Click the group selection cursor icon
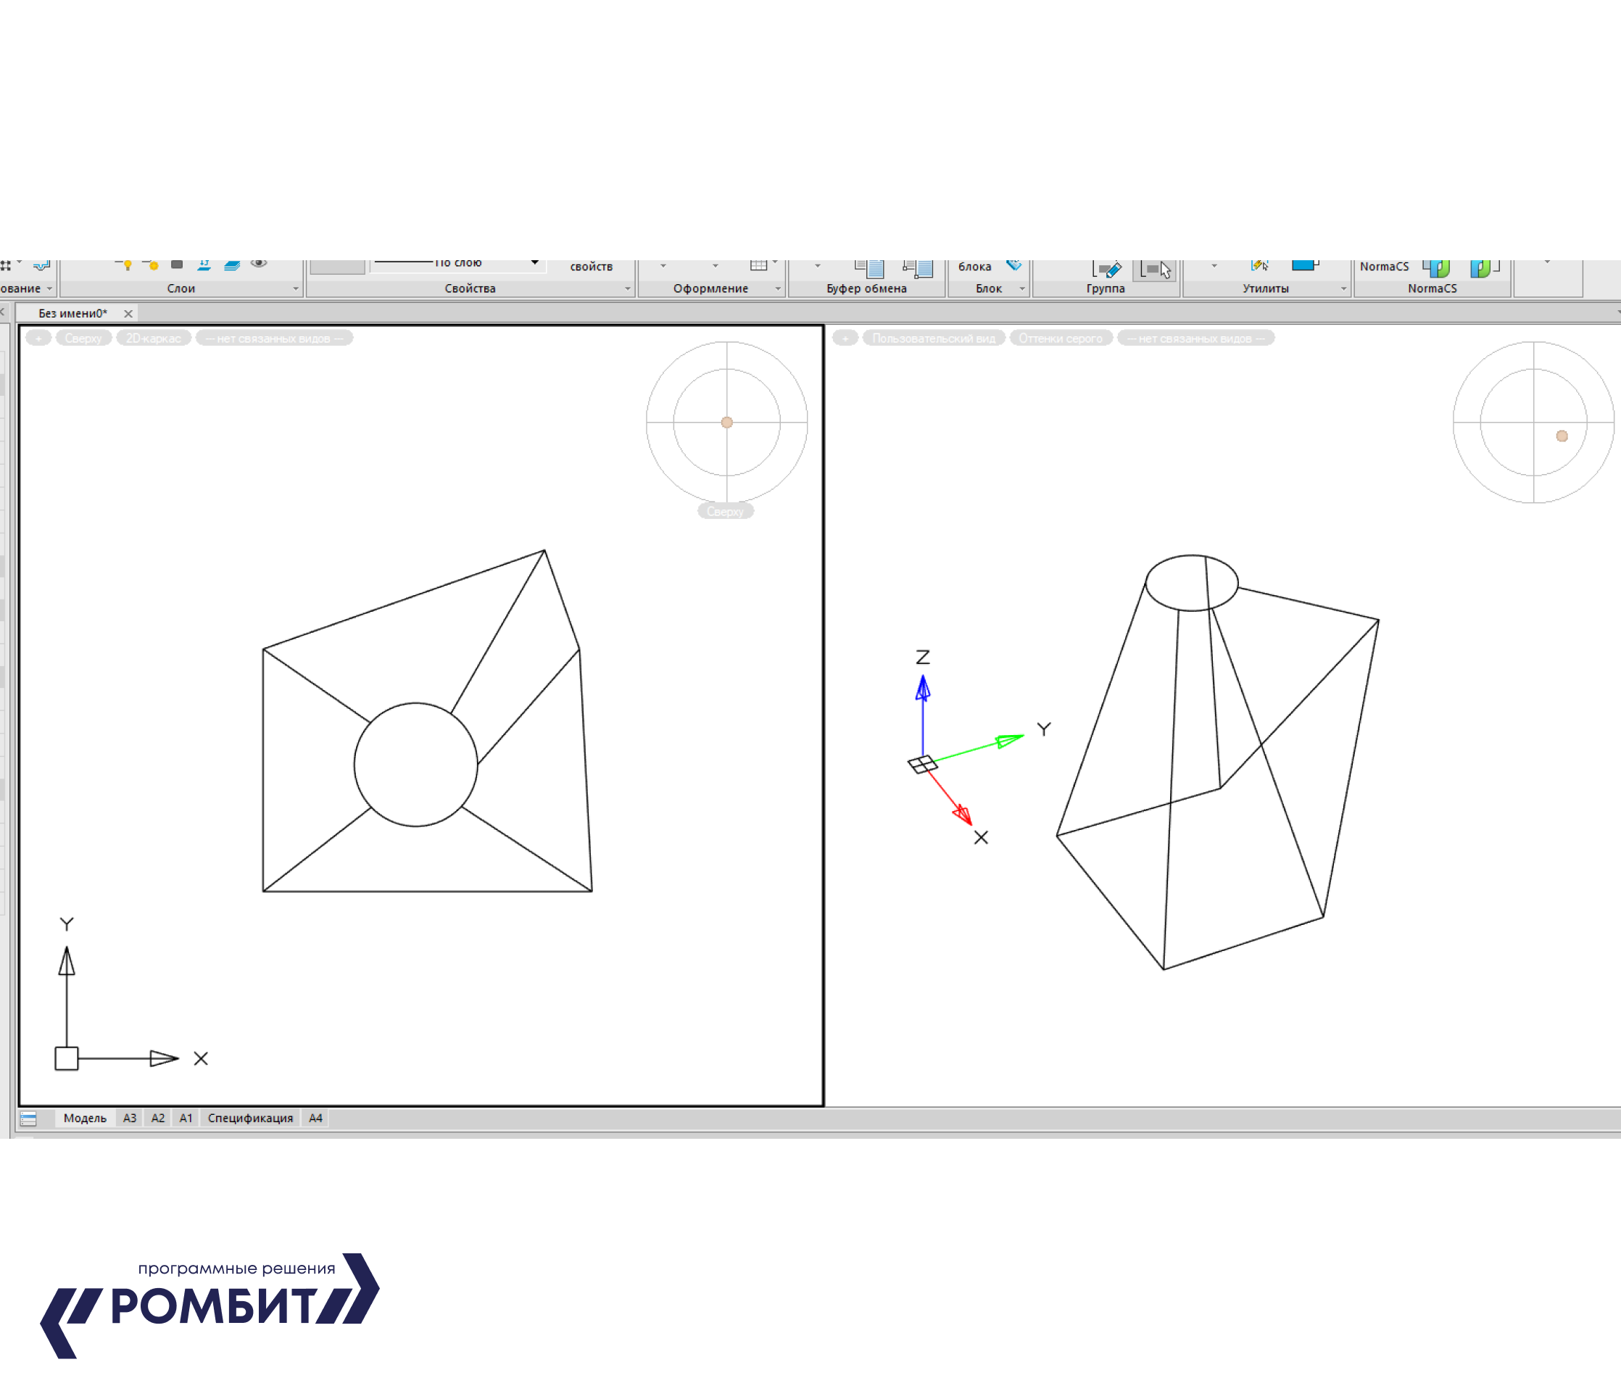The height and width of the screenshot is (1399, 1621). 1156,269
